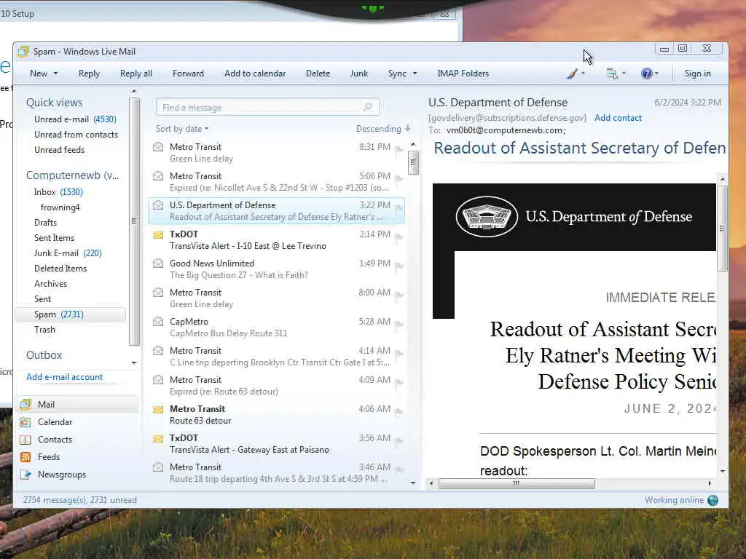Click the Contacts book icon

pyautogui.click(x=25, y=440)
